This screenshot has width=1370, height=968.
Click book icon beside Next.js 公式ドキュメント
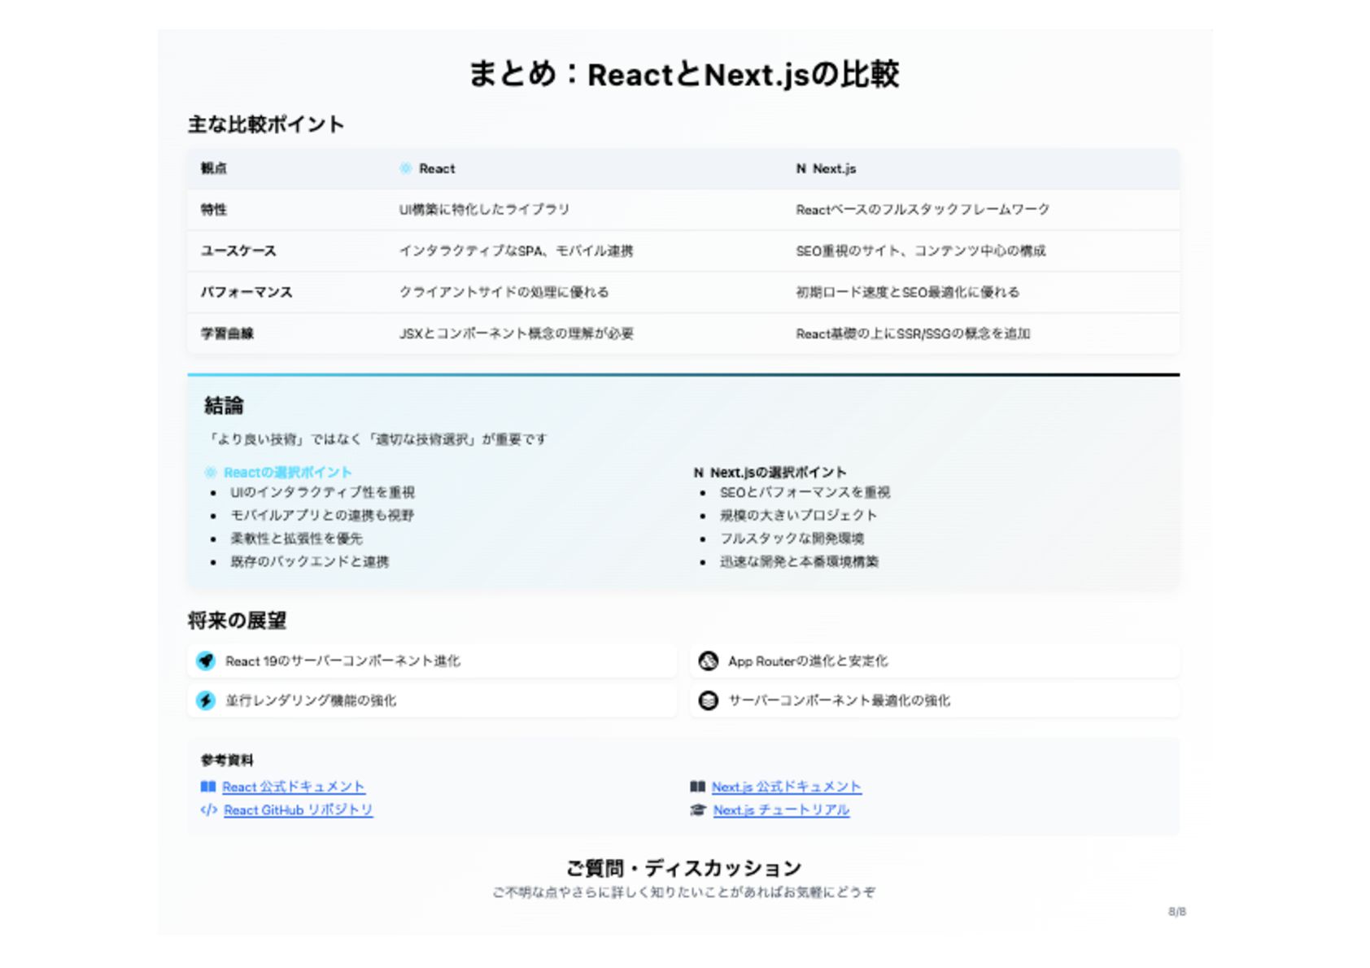click(x=698, y=787)
